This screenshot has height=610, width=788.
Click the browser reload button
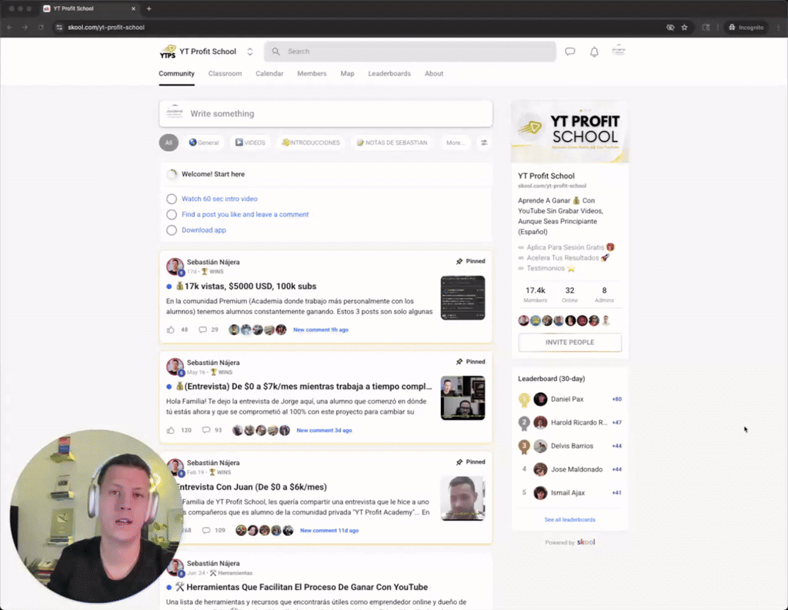(x=41, y=27)
